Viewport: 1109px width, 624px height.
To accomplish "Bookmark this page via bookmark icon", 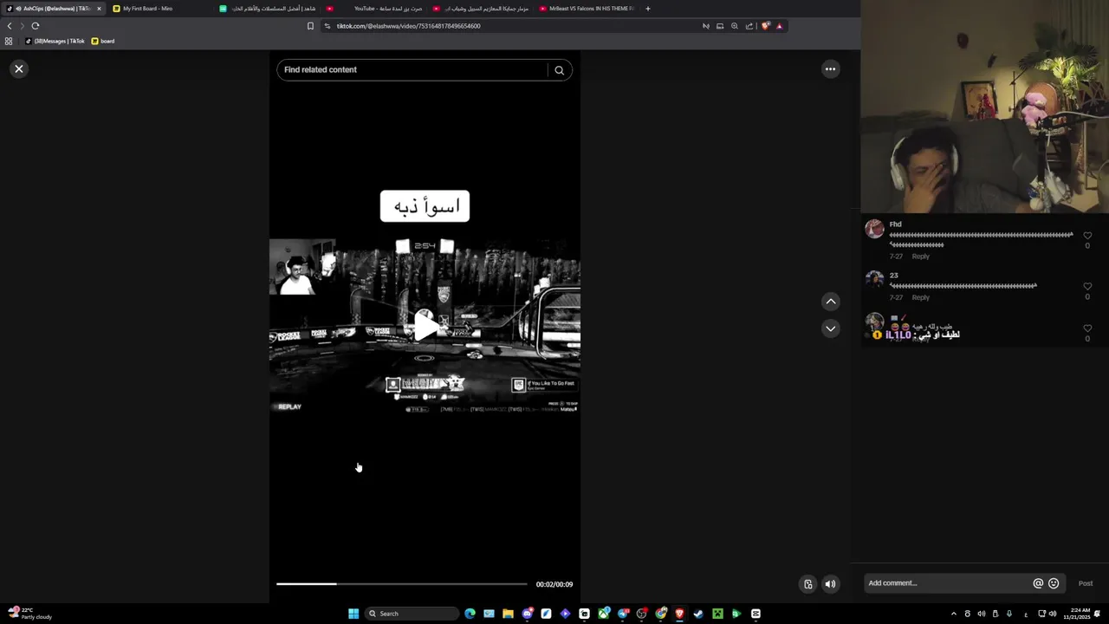I will [310, 26].
